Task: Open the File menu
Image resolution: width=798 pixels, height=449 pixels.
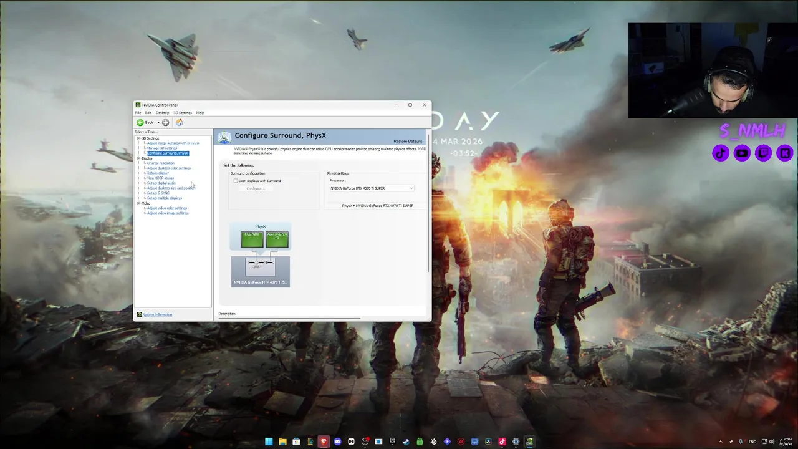Action: pyautogui.click(x=138, y=113)
